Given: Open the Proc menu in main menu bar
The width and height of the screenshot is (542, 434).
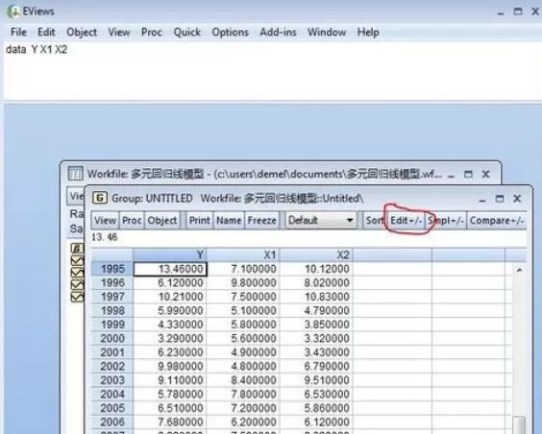Looking at the screenshot, I should (x=152, y=32).
